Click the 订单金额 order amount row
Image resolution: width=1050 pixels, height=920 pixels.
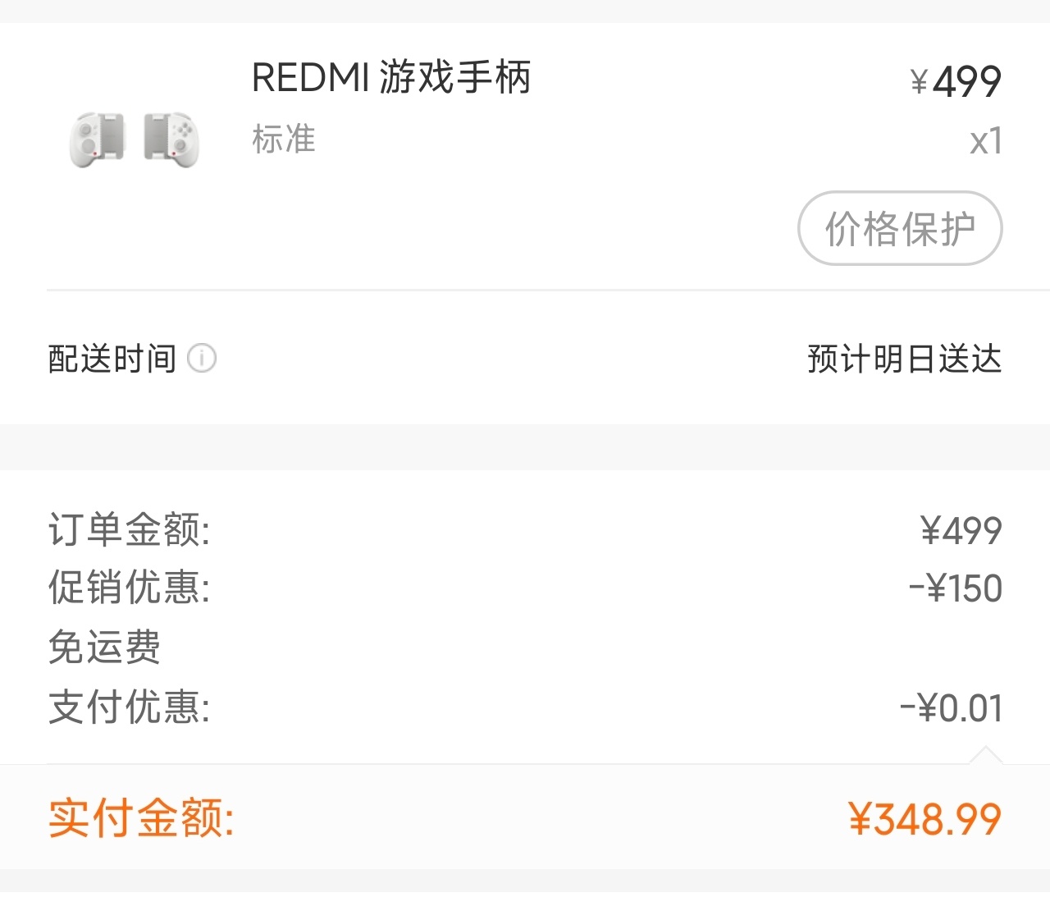[x=525, y=529]
